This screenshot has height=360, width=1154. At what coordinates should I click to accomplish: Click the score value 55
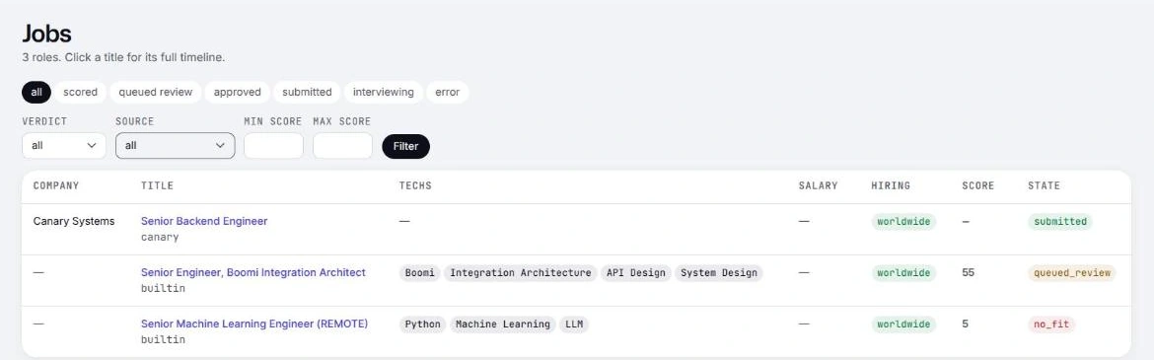point(968,272)
